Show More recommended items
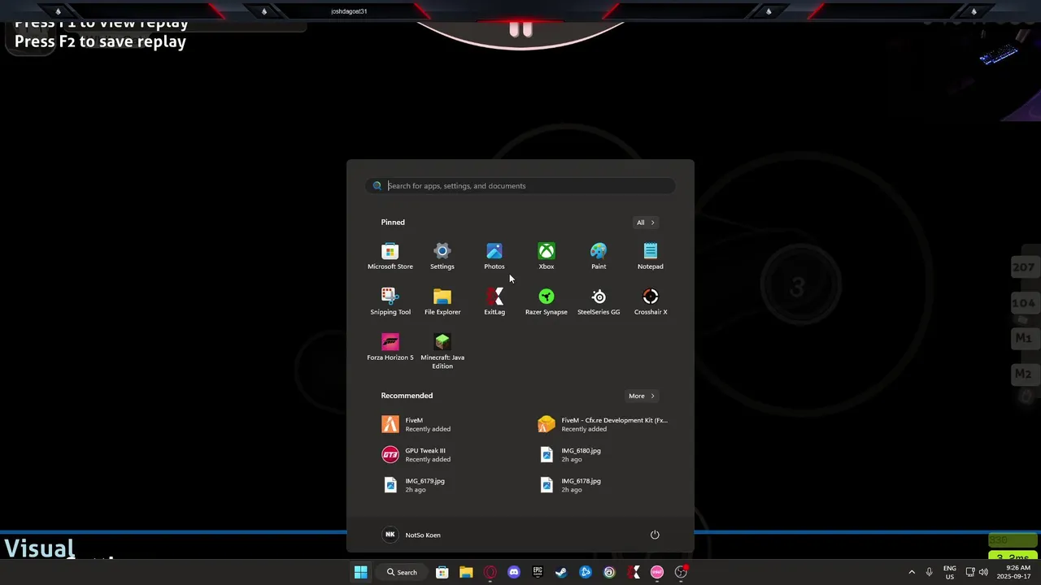 click(x=642, y=396)
